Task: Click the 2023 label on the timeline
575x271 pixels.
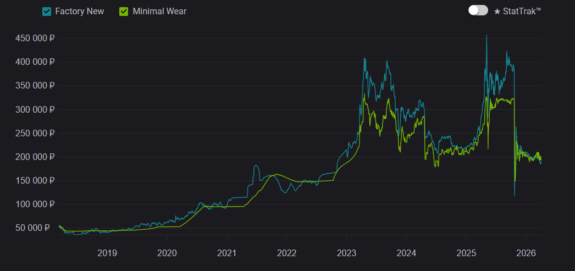Action: point(346,253)
